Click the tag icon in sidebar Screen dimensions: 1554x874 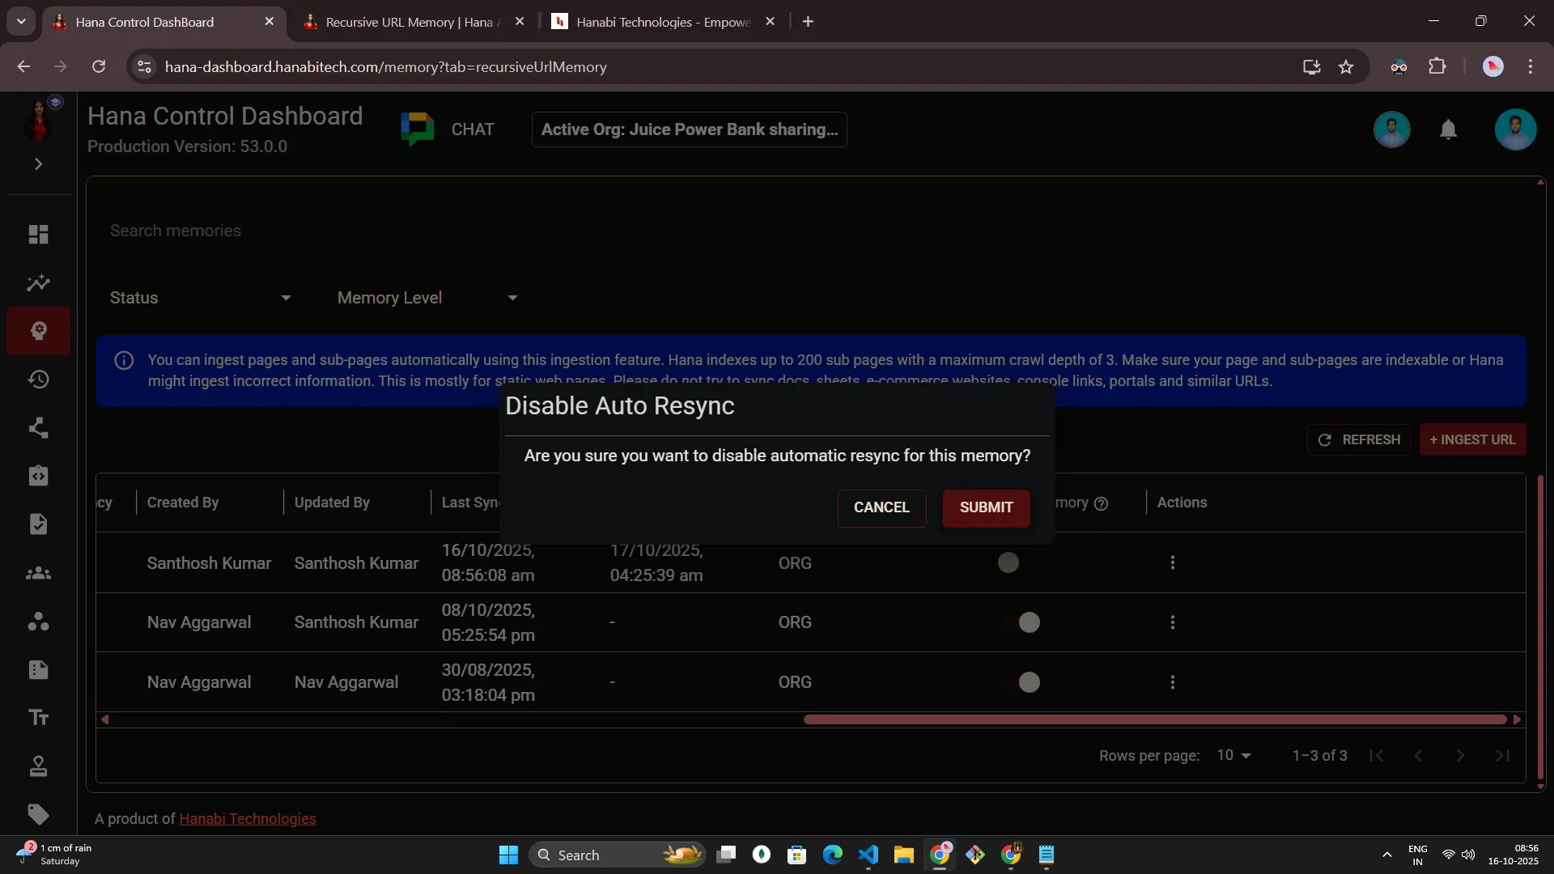[x=38, y=814]
